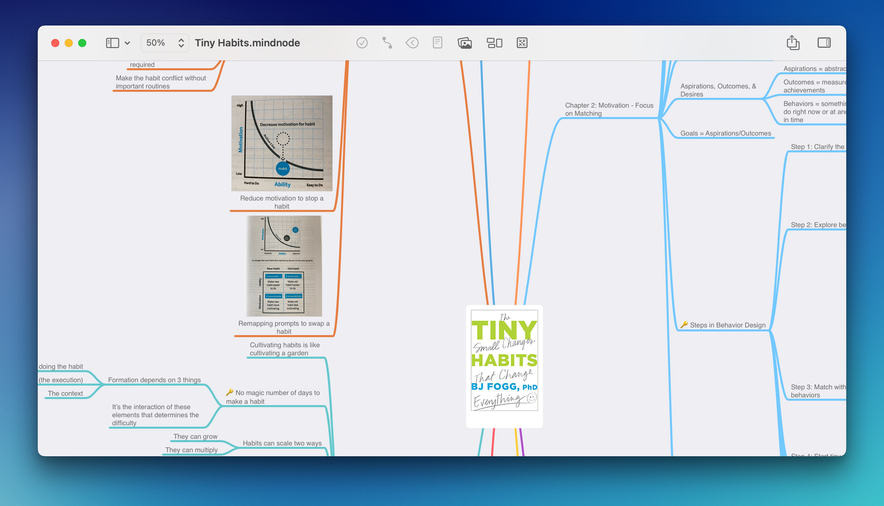Select the Chapter 2 Motivation node
The image size is (884, 506).
[609, 109]
